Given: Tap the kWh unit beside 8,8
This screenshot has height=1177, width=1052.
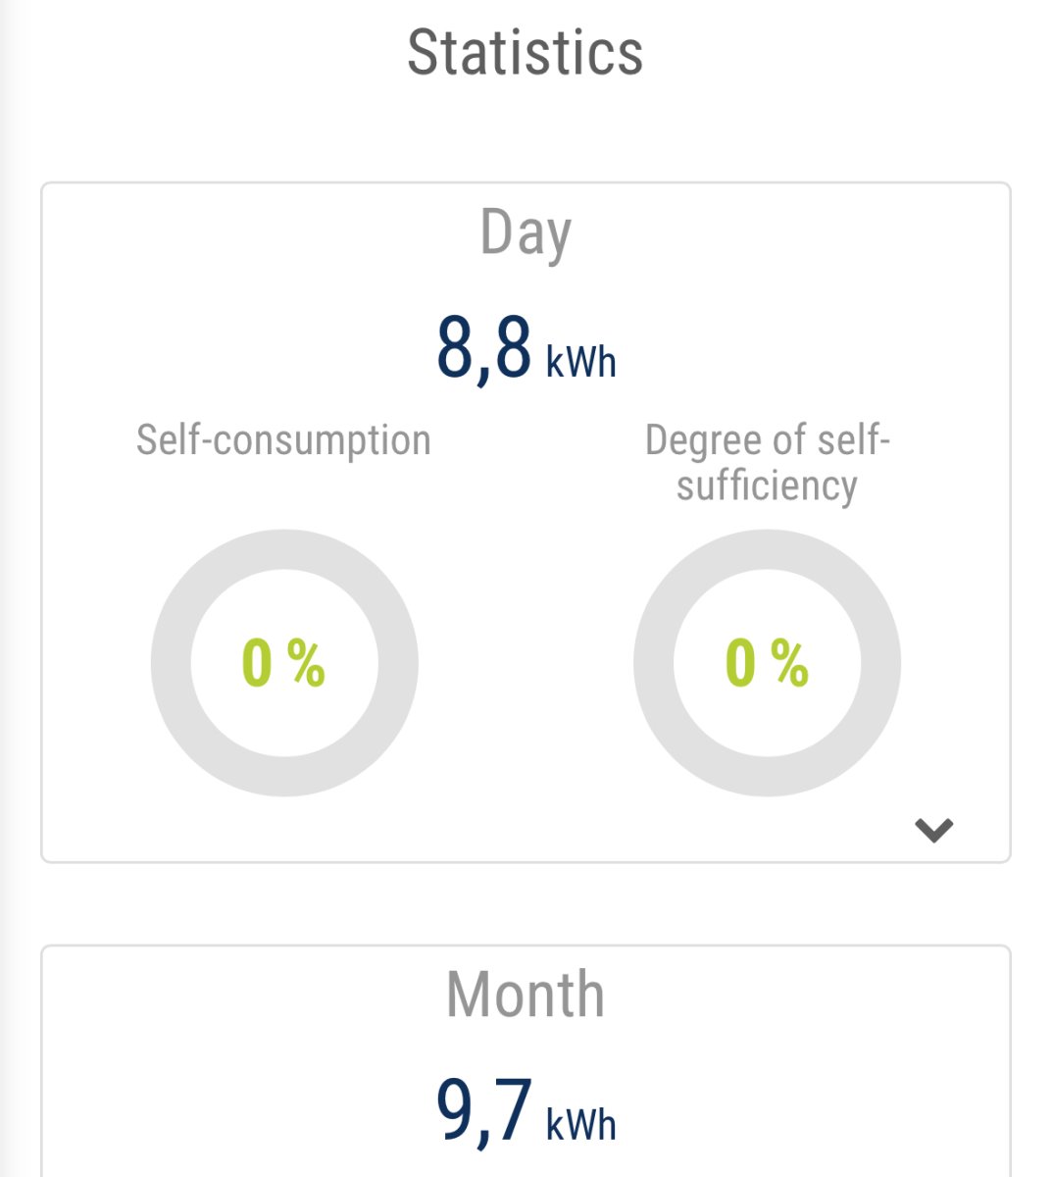Looking at the screenshot, I should (581, 362).
